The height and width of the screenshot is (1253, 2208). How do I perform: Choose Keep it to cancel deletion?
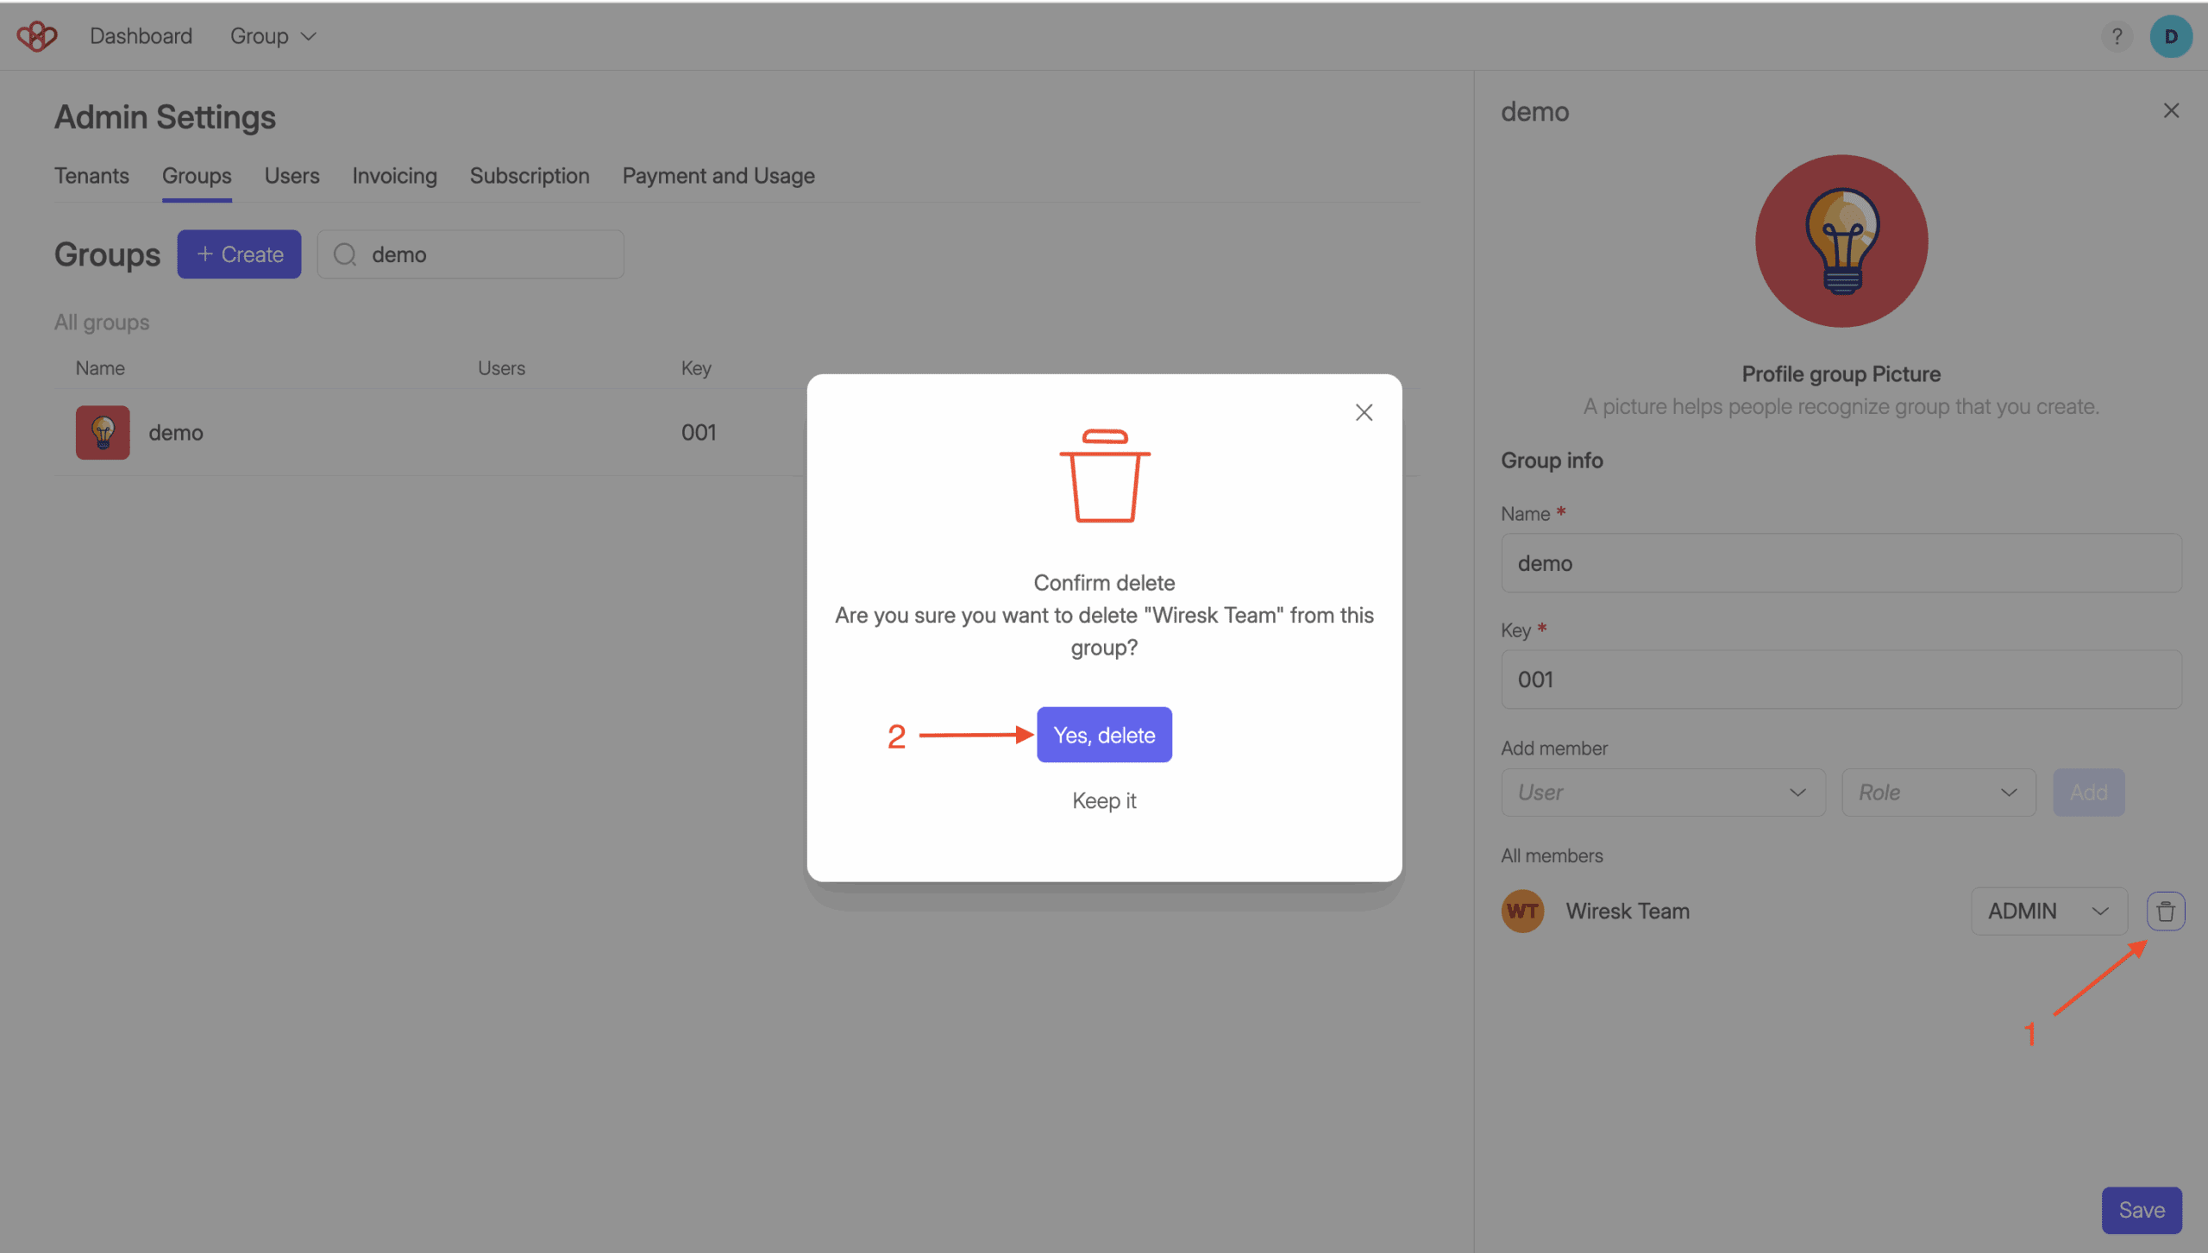click(1104, 800)
